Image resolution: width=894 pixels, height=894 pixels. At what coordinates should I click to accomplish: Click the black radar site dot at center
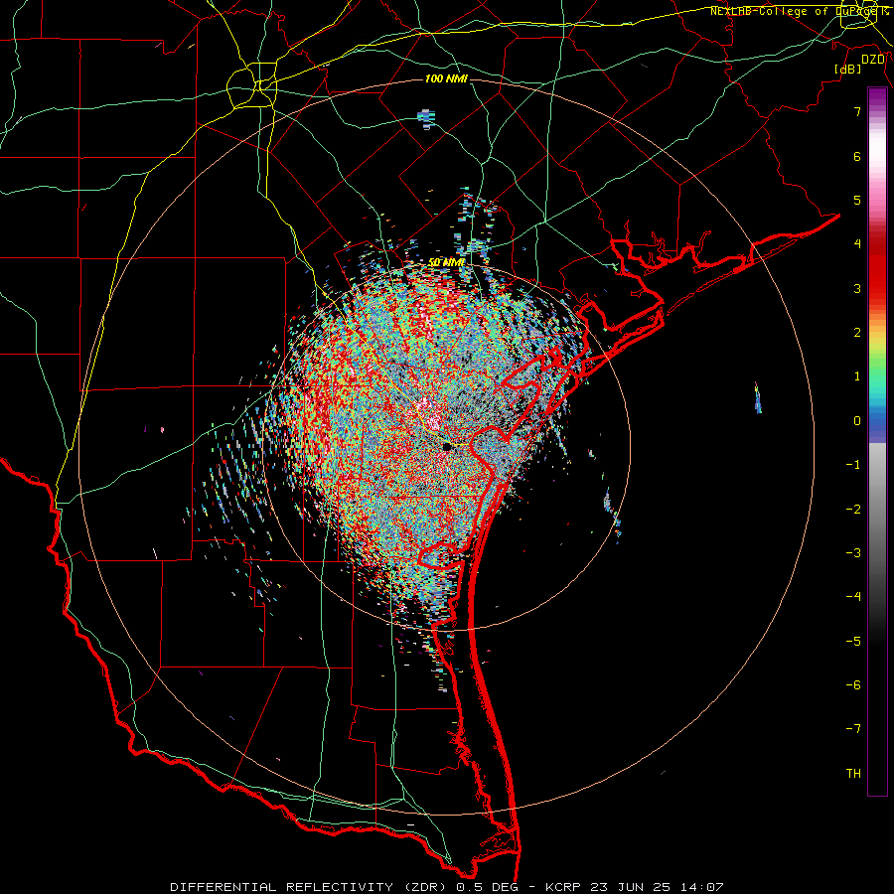click(447, 446)
